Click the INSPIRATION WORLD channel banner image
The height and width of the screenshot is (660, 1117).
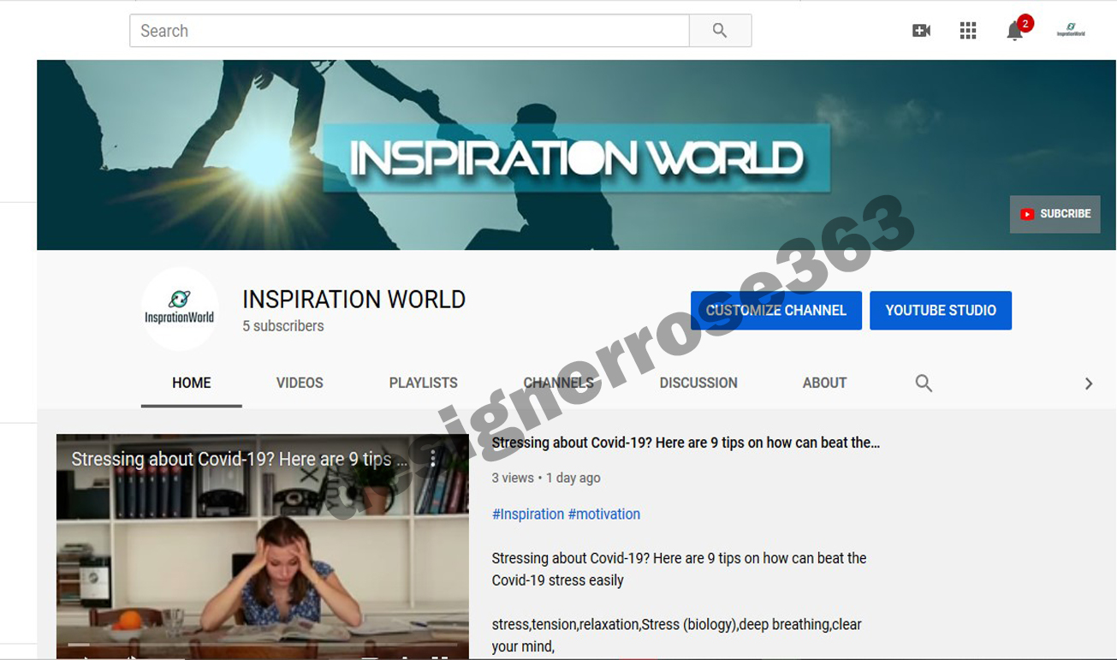click(x=576, y=155)
